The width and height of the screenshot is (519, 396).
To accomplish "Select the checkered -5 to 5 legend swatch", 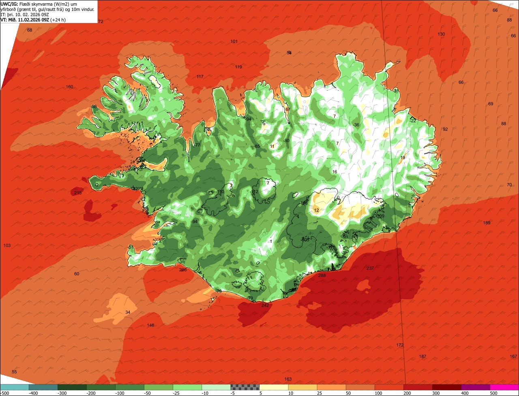I will (245, 387).
